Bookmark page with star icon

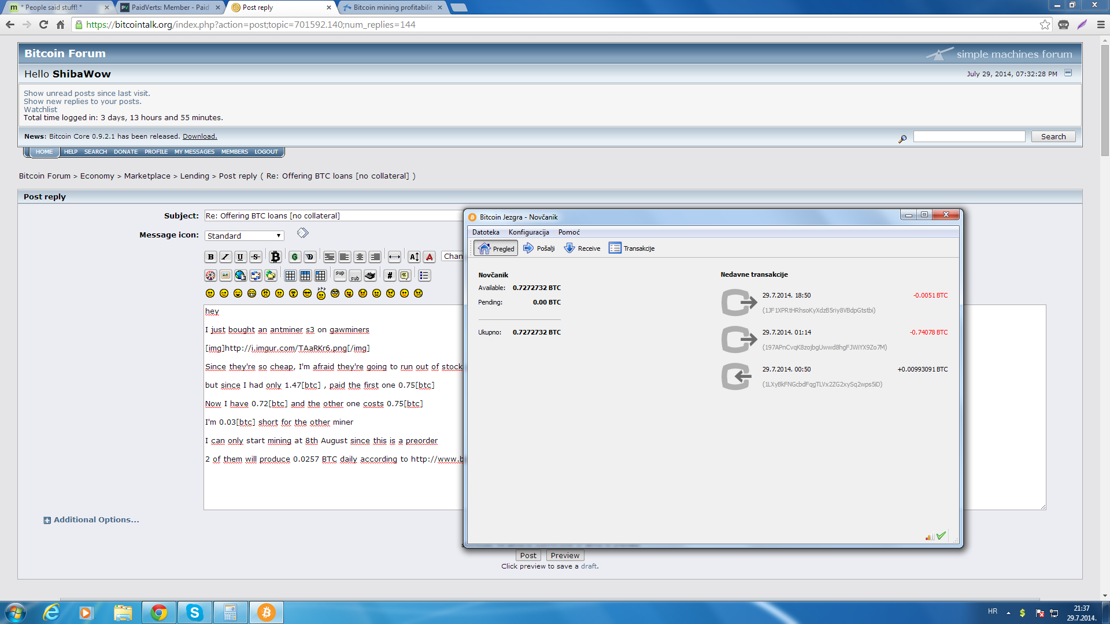point(1045,24)
